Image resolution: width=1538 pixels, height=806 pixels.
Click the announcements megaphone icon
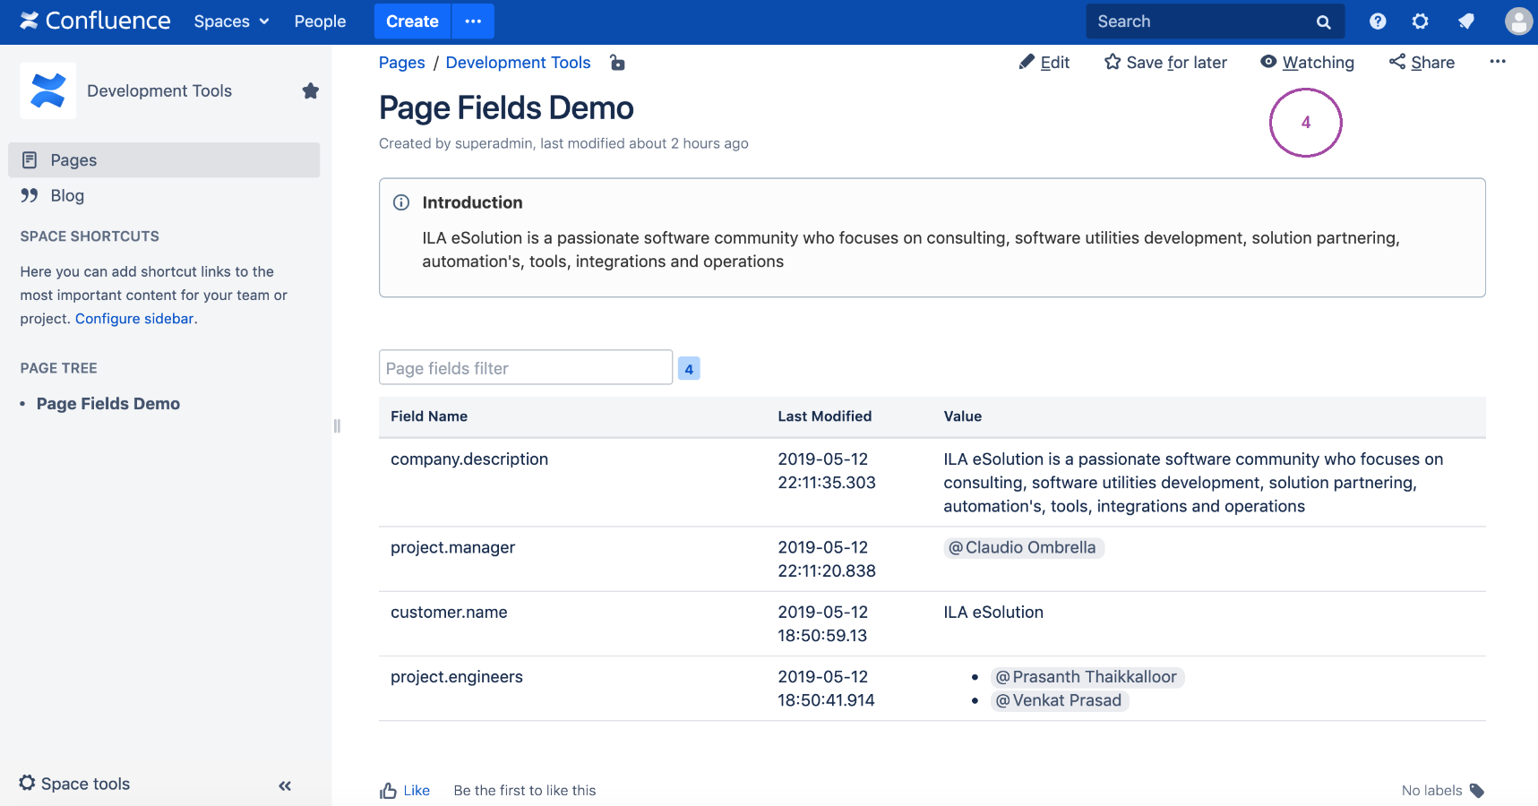pyautogui.click(x=1466, y=21)
